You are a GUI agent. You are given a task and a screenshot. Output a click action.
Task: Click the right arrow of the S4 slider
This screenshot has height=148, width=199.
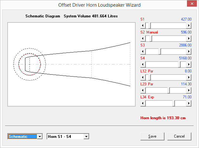189,64
